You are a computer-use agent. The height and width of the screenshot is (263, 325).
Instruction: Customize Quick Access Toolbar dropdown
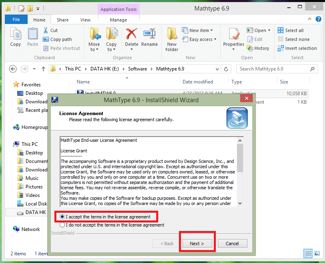[38, 9]
